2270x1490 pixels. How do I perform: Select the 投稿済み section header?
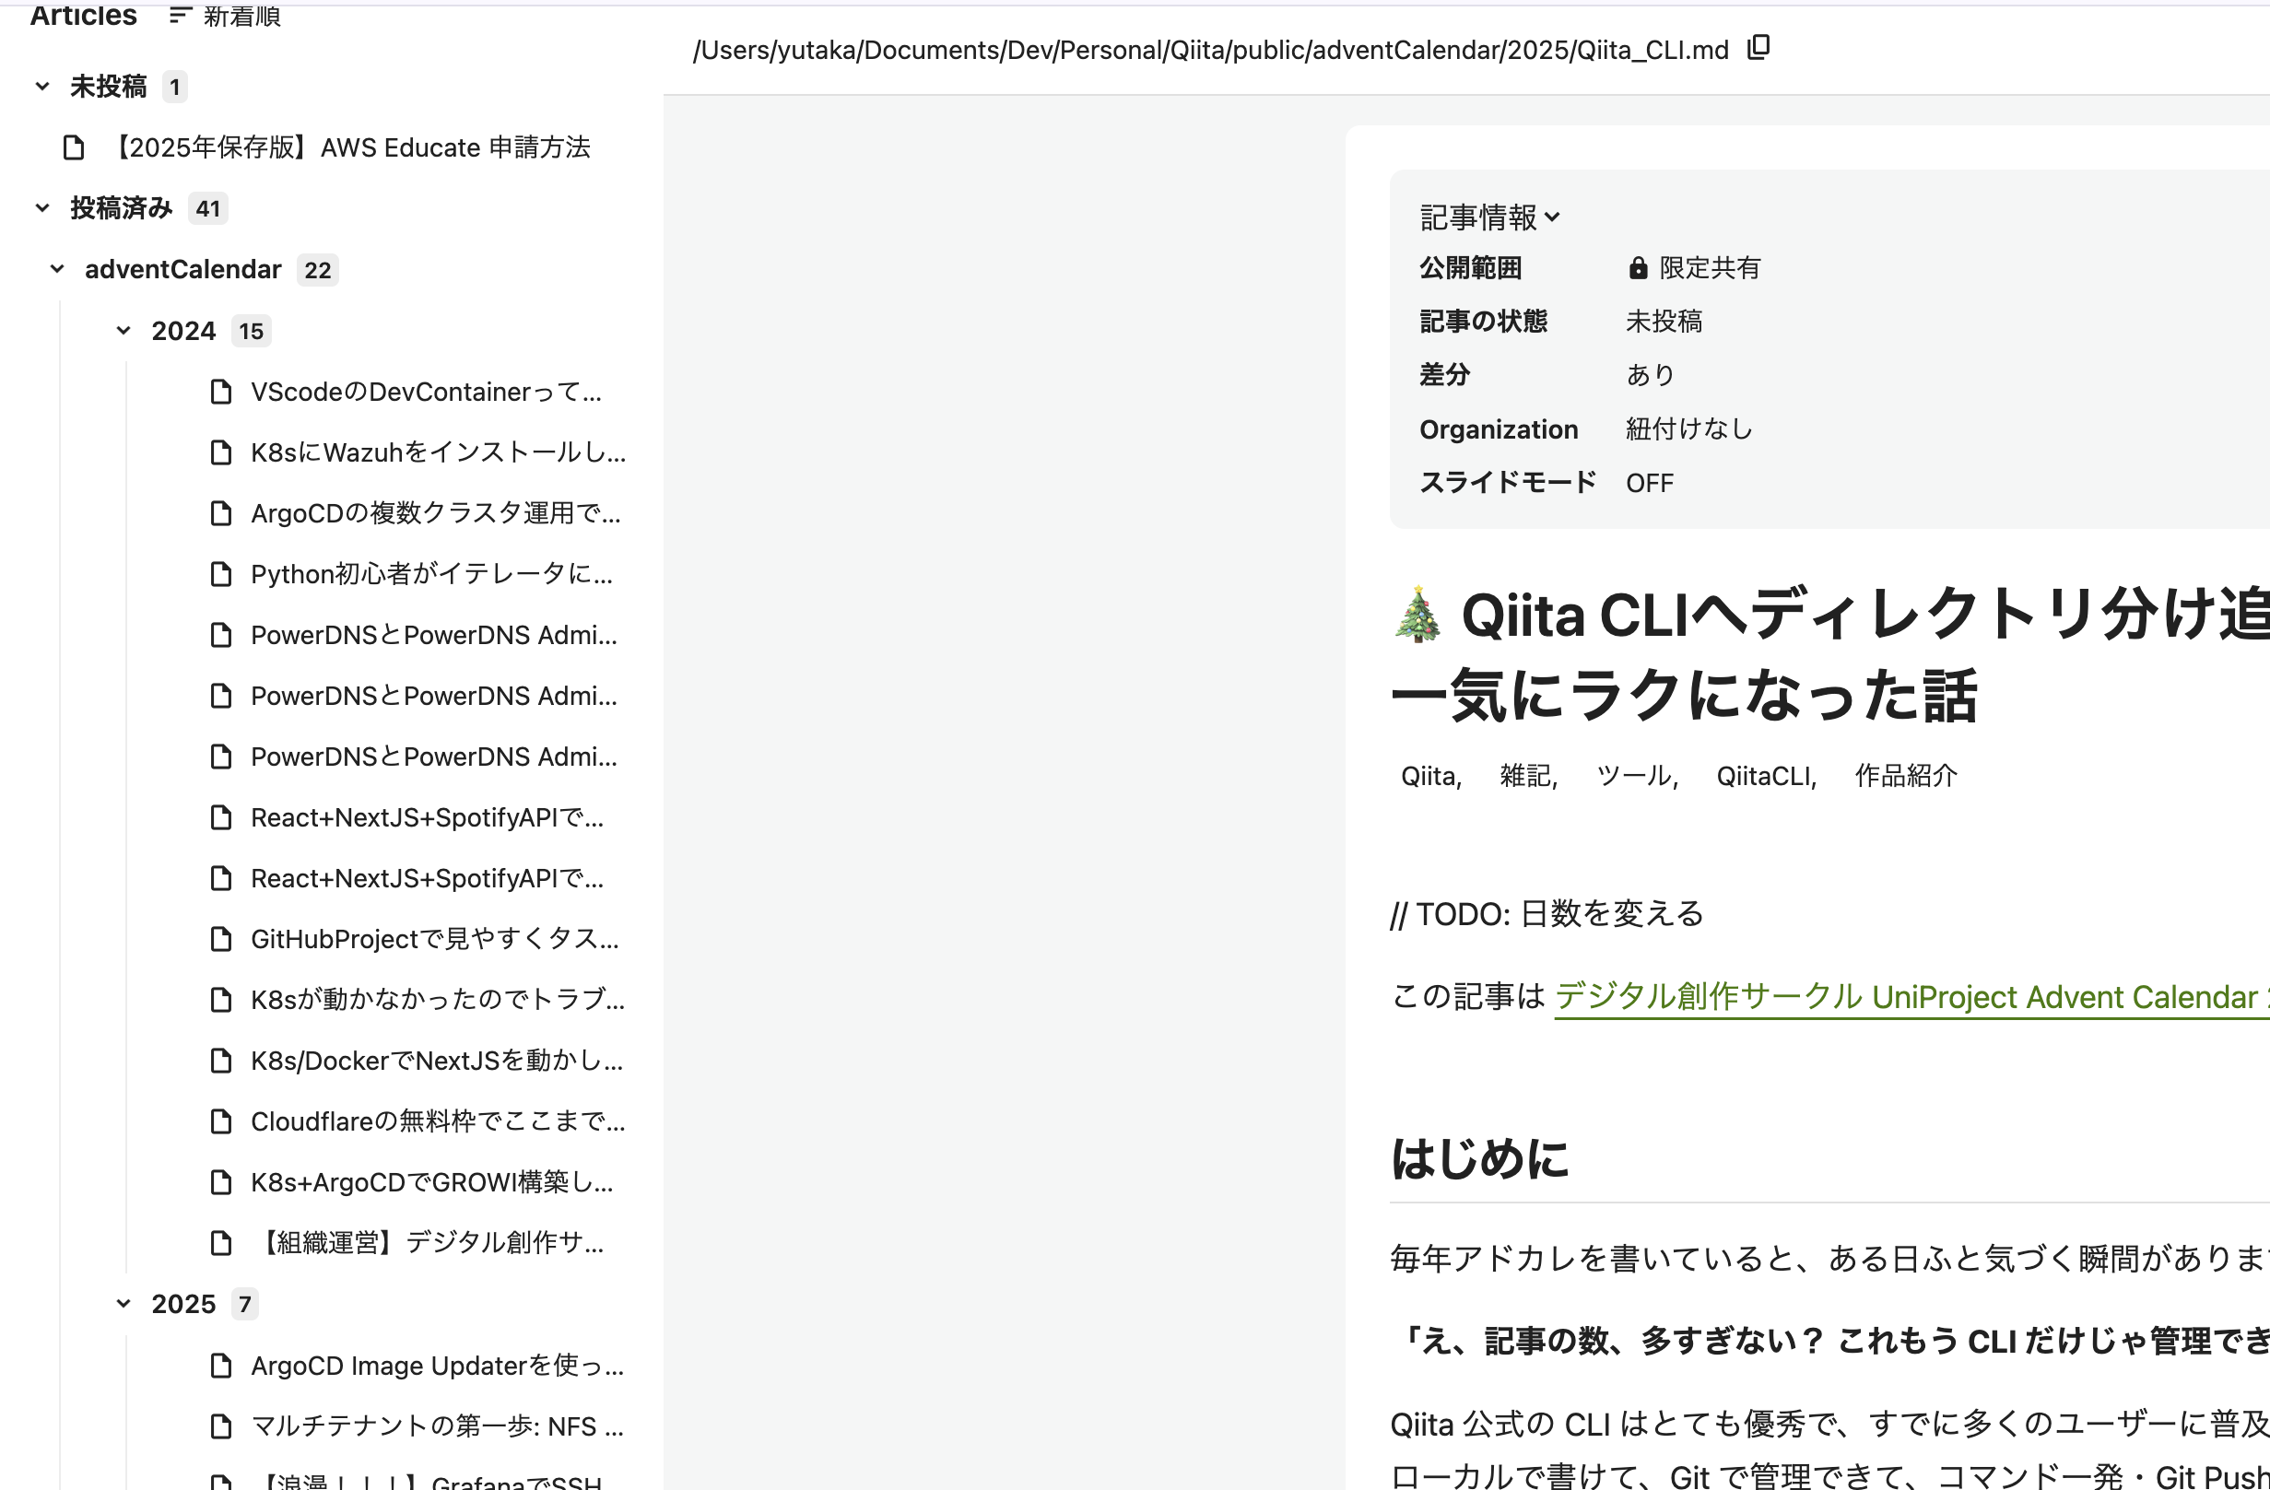(122, 206)
